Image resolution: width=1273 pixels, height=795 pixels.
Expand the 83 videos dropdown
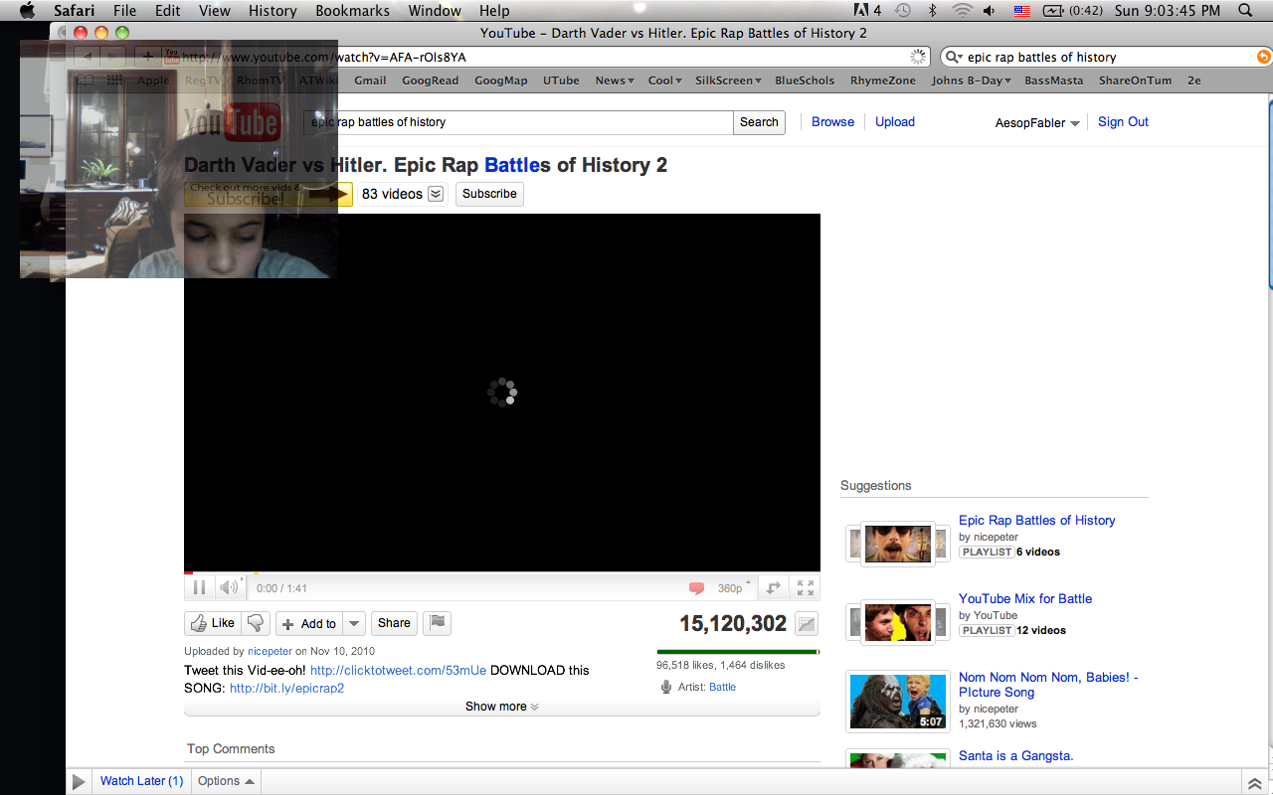(x=436, y=194)
